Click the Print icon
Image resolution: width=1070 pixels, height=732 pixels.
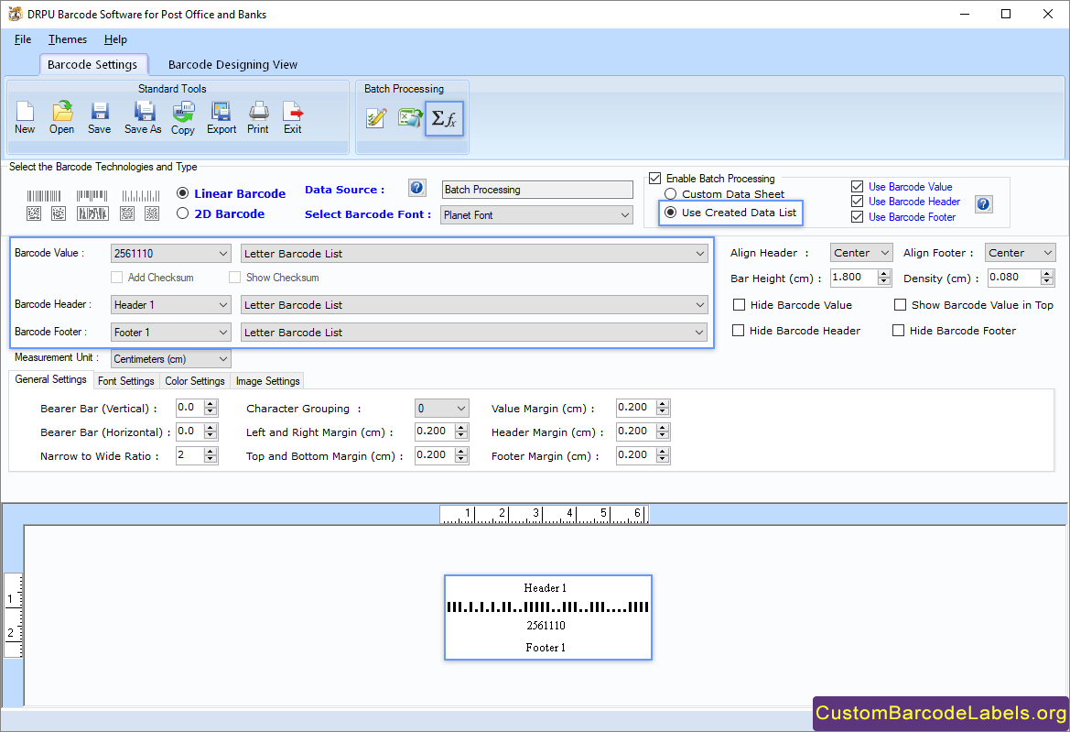[258, 117]
